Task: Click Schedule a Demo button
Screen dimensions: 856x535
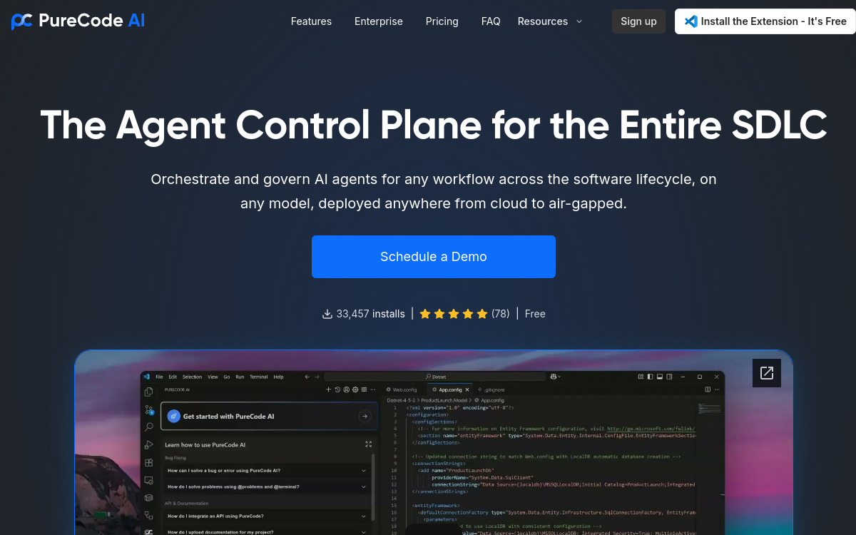Action: tap(434, 257)
